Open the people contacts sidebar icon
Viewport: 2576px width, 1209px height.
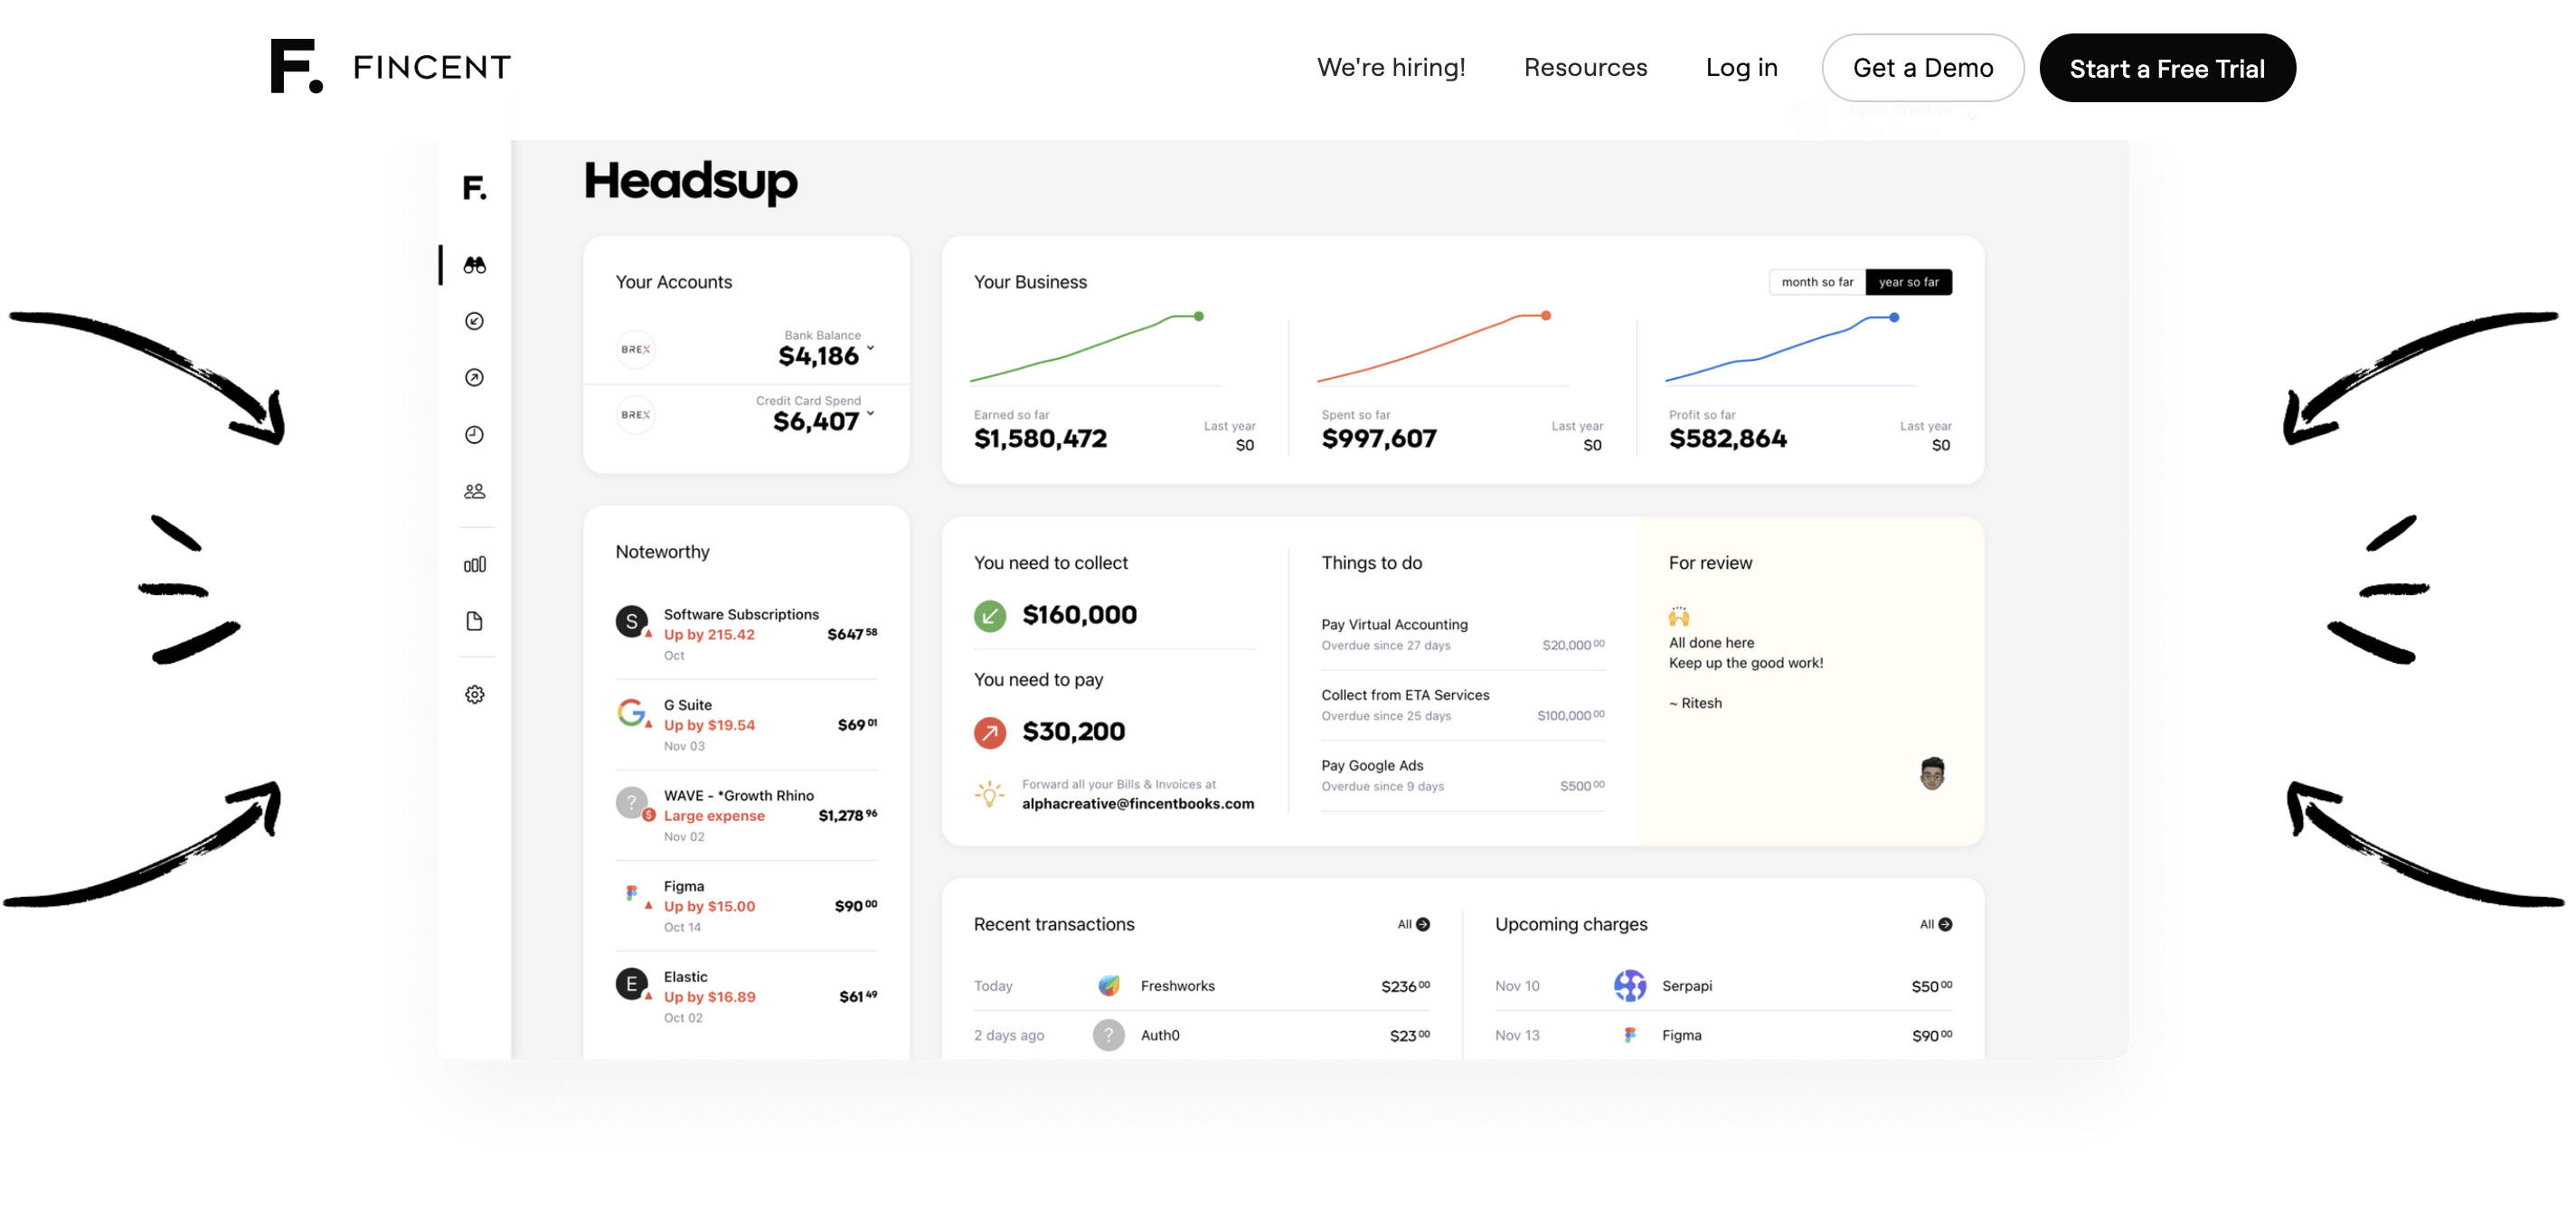click(474, 491)
